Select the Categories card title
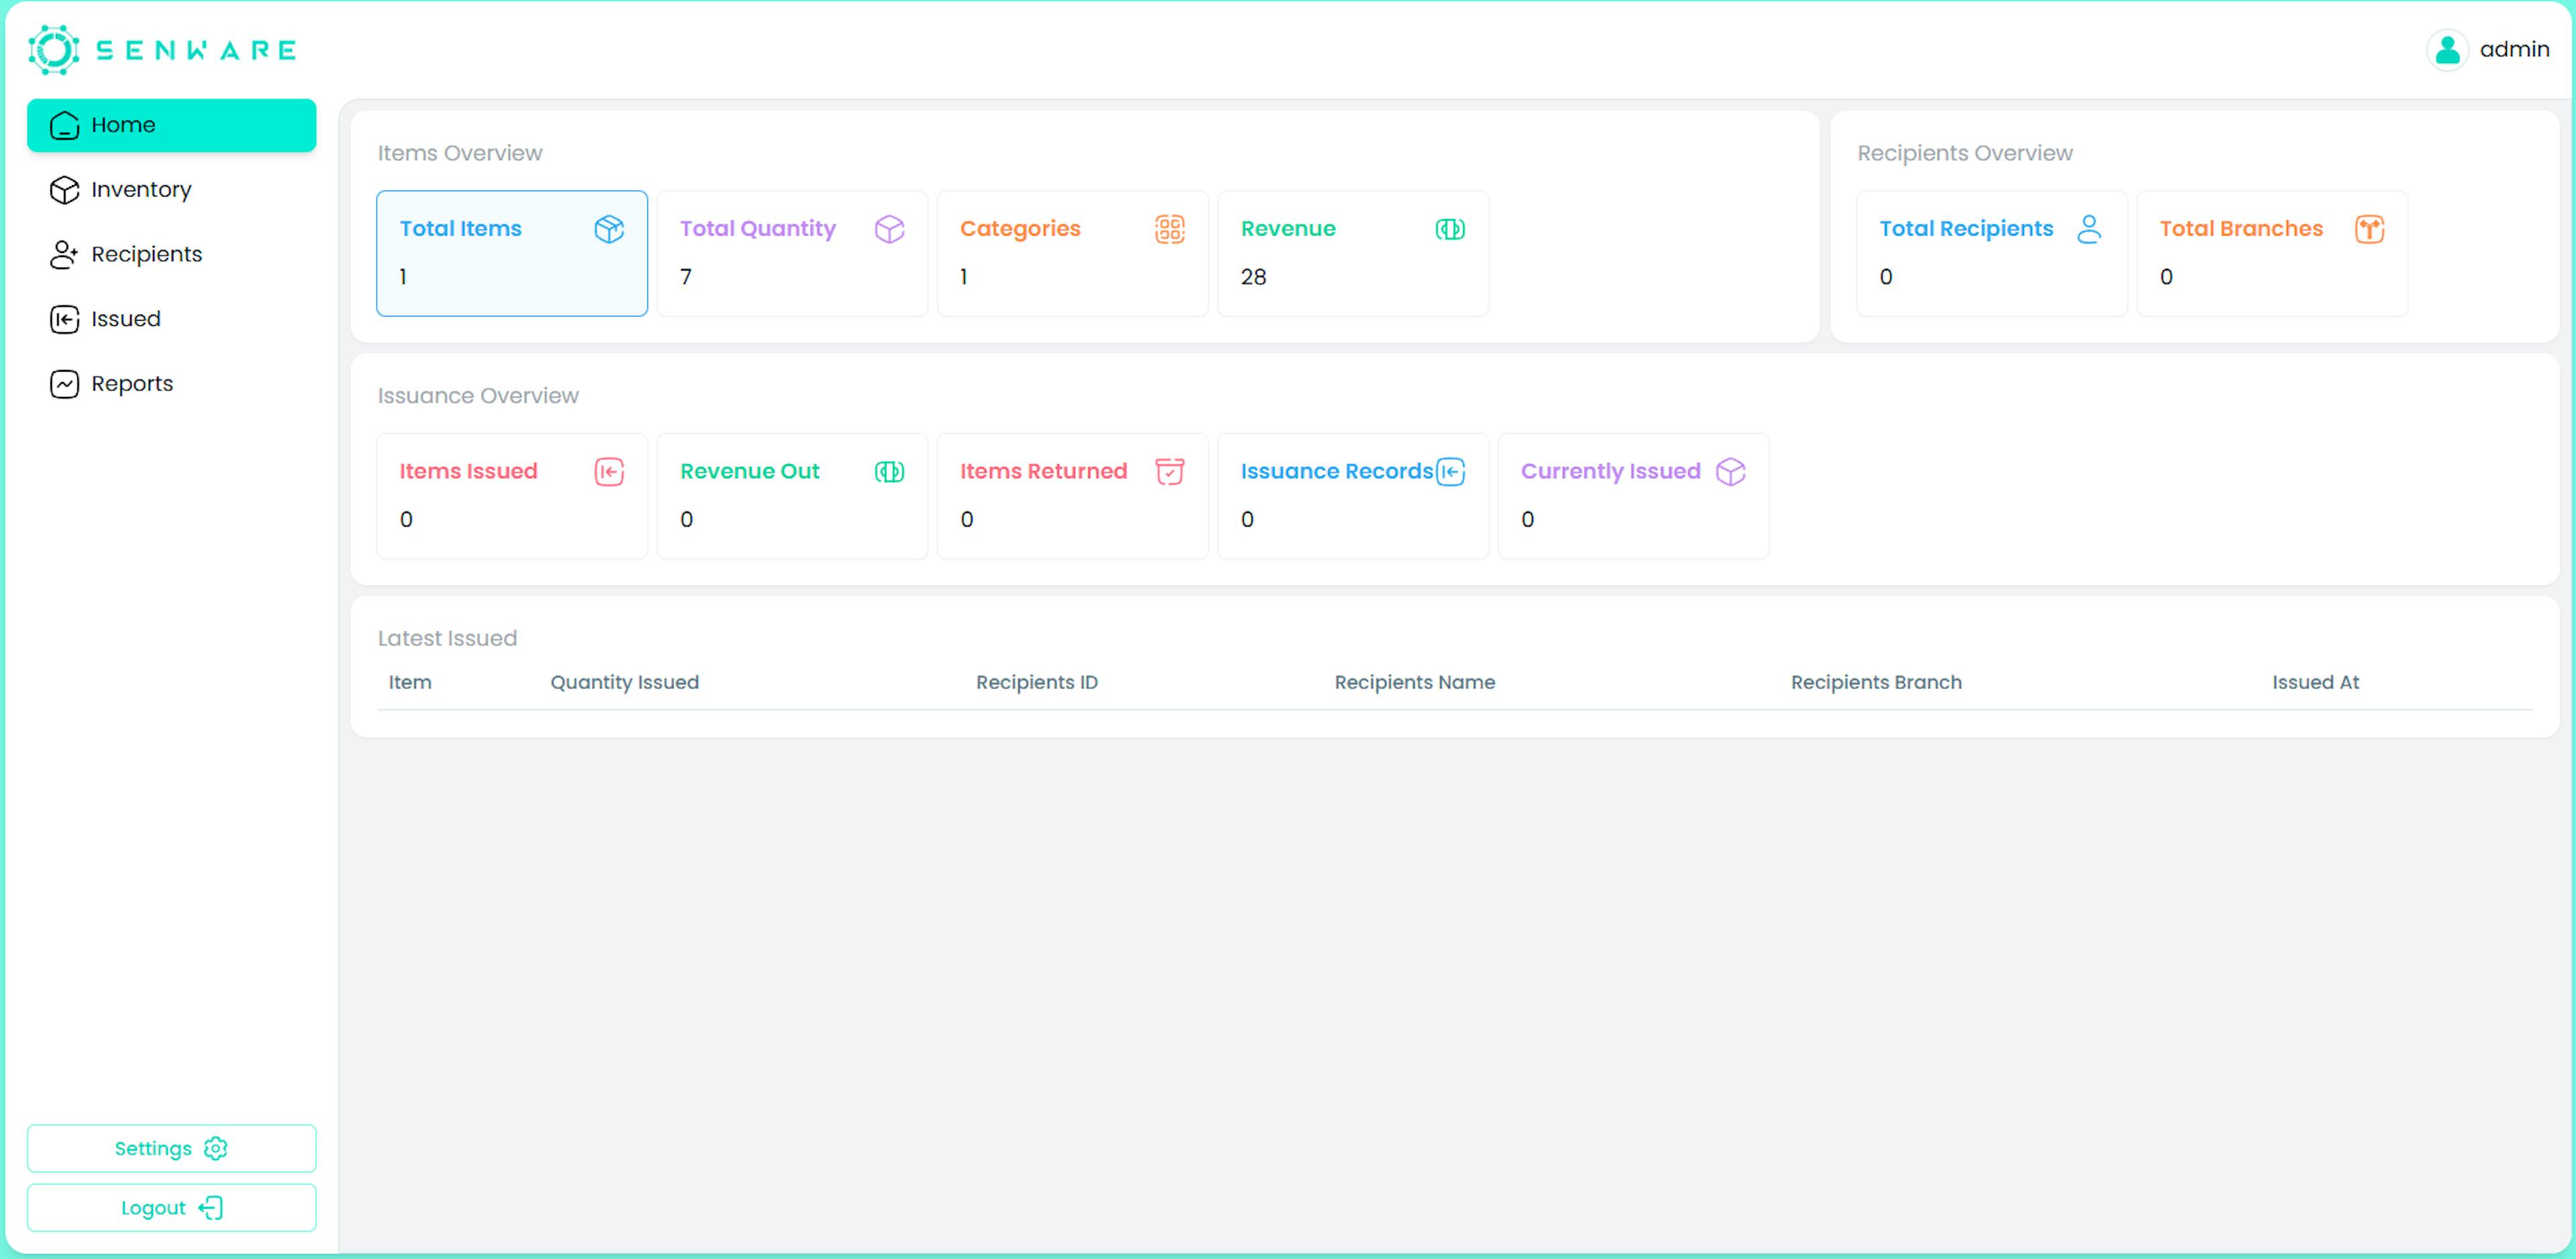This screenshot has height=1259, width=2576. click(x=1020, y=229)
